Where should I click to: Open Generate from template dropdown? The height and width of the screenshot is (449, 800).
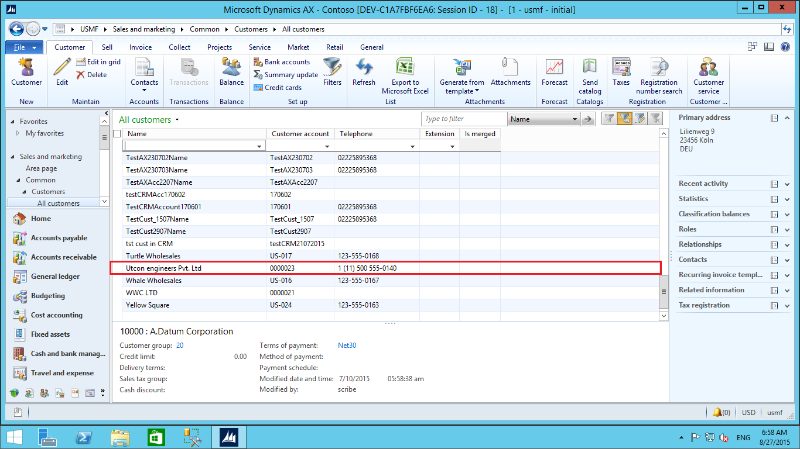pos(462,76)
